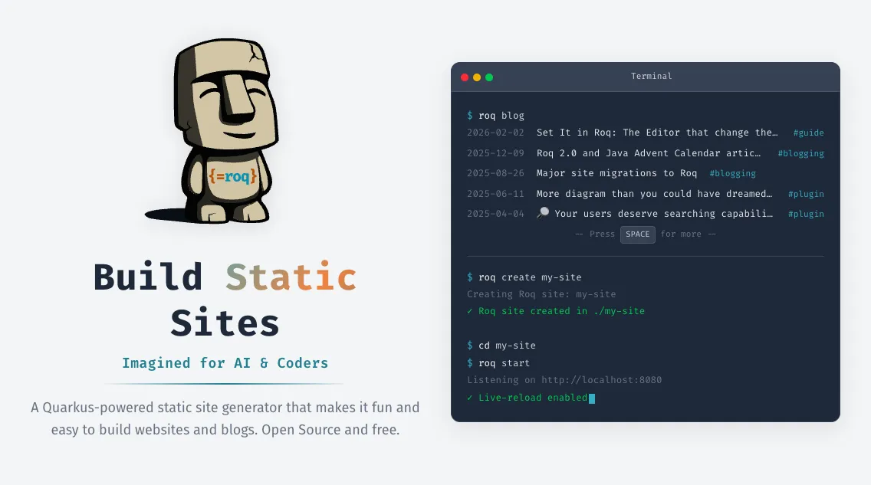Click 'Creating Roq site: my-site' output
Viewport: 871px width, 485px height.
(x=541, y=294)
